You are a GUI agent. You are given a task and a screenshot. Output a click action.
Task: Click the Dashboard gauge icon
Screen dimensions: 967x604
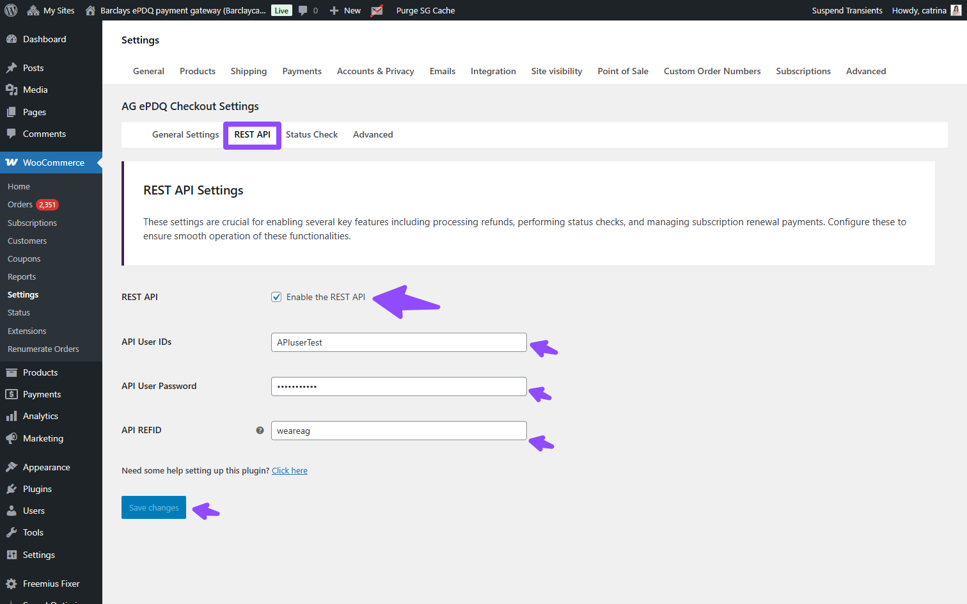coord(12,39)
